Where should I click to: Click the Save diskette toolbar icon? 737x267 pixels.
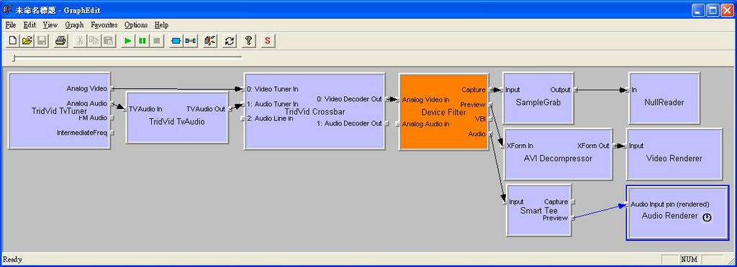pos(41,41)
